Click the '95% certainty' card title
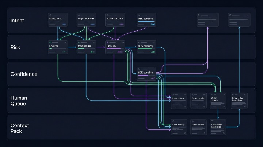Viewport: 263px width, 147px height. 146,19
